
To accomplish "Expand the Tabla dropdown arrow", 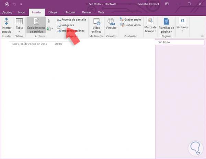I will click(19, 32).
